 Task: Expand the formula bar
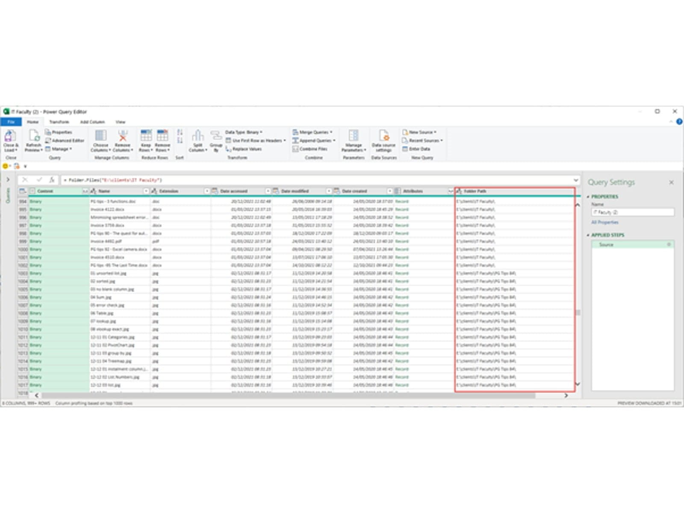coord(576,180)
